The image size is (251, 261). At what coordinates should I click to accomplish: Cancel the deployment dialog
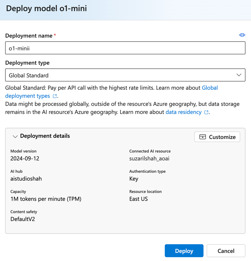[226, 251]
